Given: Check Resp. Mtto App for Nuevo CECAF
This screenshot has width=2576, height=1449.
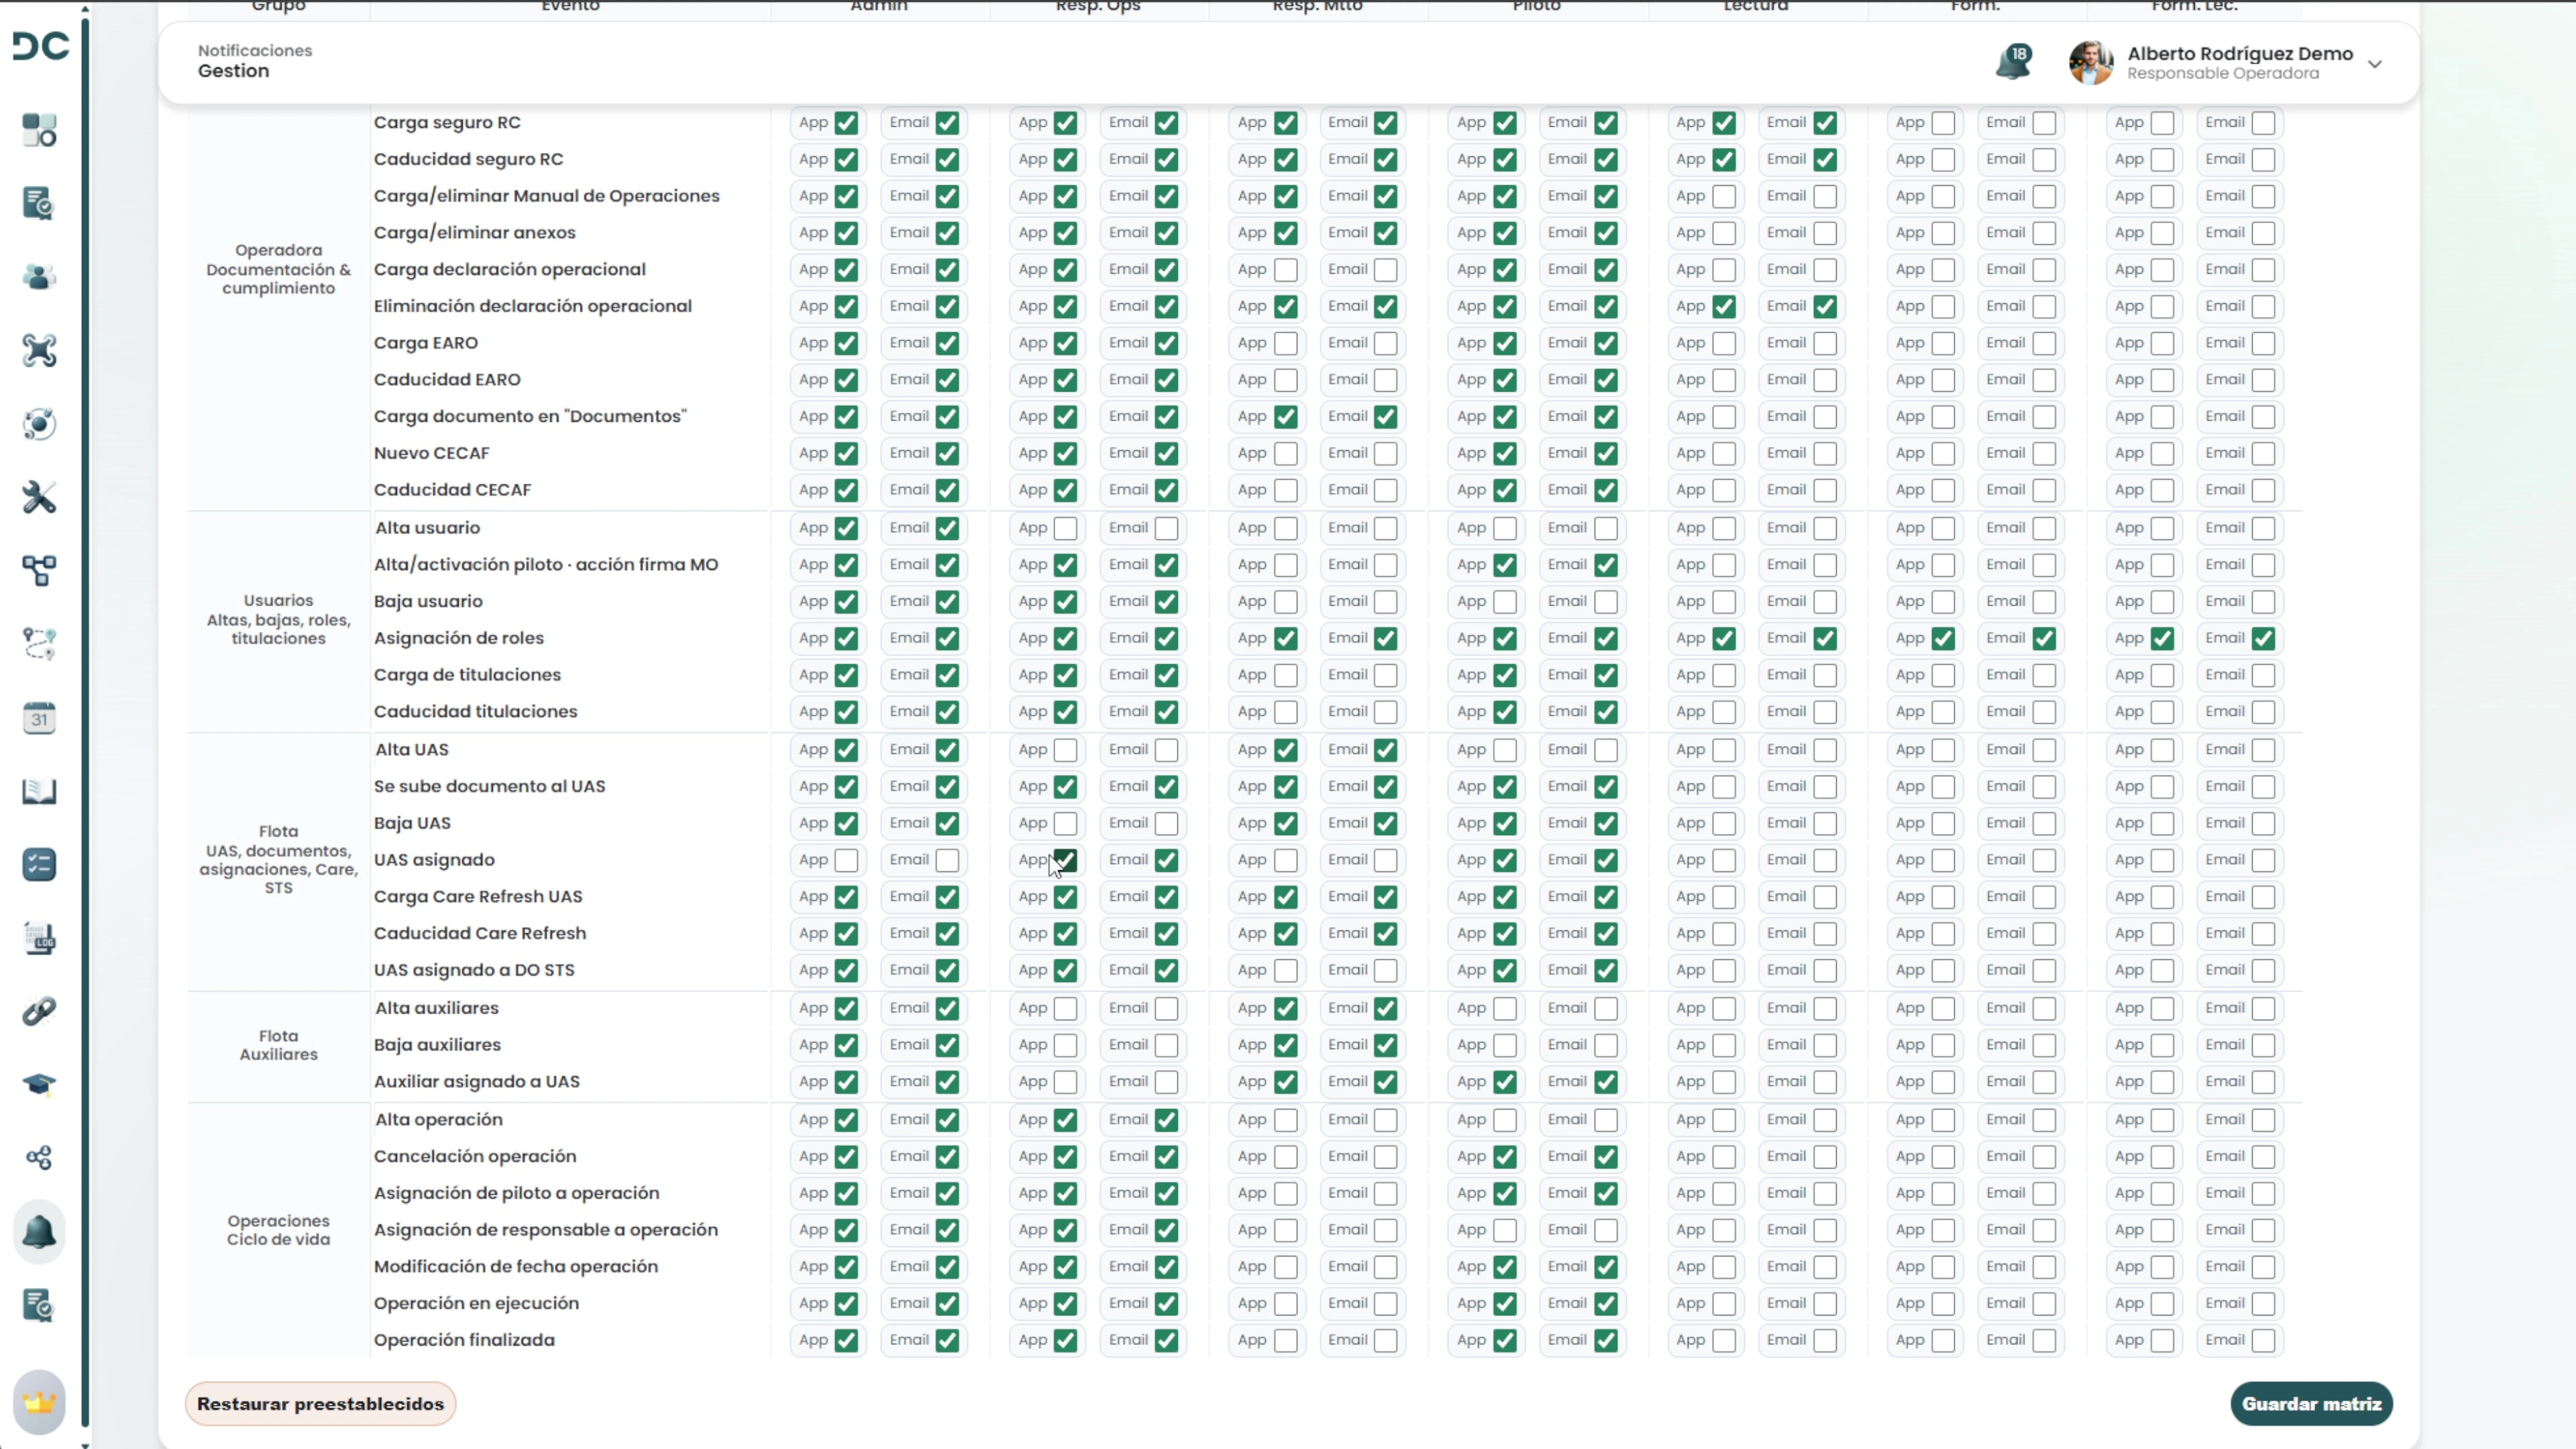Looking at the screenshot, I should click(x=1286, y=454).
